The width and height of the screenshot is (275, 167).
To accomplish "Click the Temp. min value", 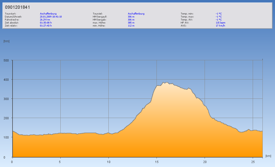I will pyautogui.click(x=219, y=14).
